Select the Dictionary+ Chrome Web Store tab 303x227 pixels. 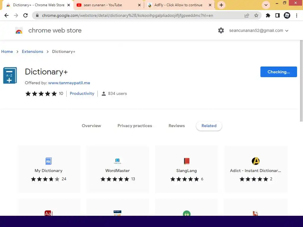[x=38, y=5]
